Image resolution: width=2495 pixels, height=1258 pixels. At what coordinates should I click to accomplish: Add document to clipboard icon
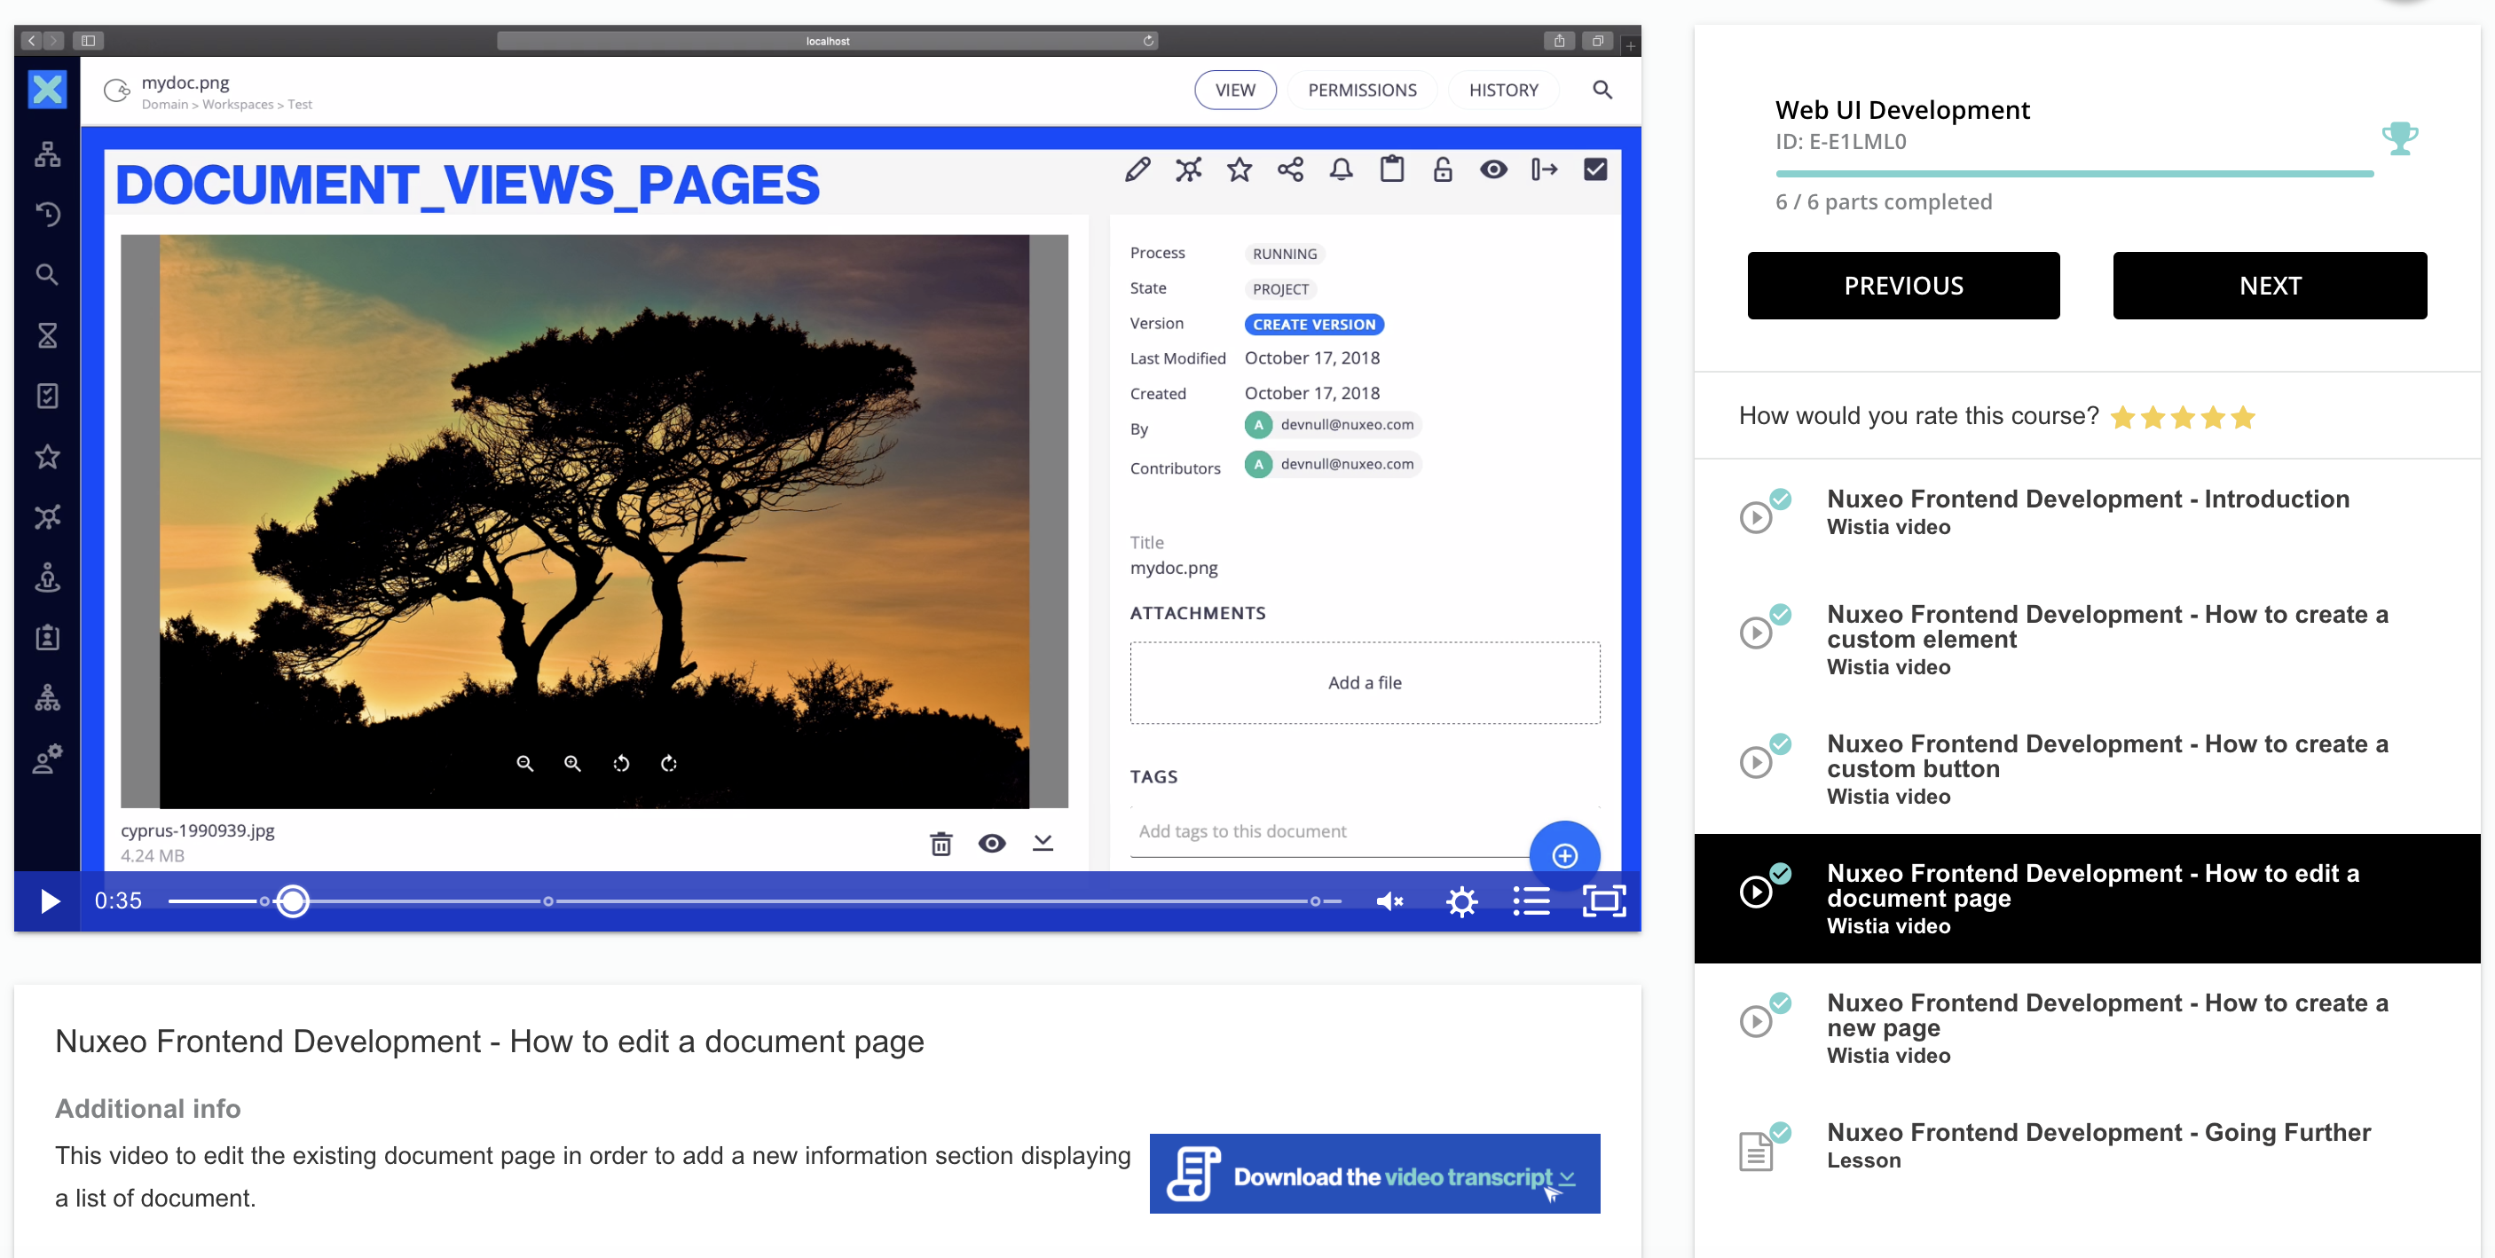pyautogui.click(x=1392, y=169)
